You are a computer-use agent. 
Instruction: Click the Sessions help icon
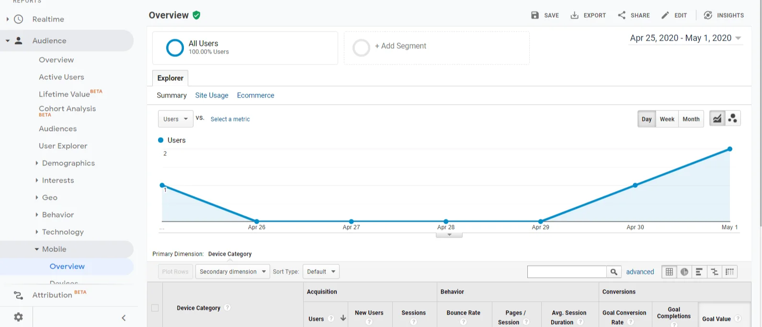pyautogui.click(x=414, y=322)
